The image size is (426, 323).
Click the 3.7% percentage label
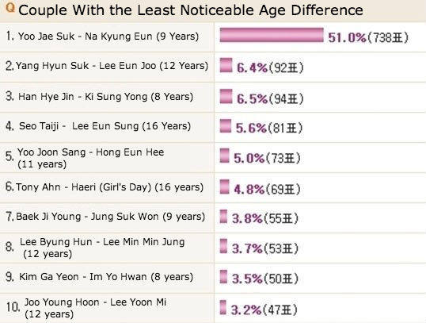coord(247,248)
